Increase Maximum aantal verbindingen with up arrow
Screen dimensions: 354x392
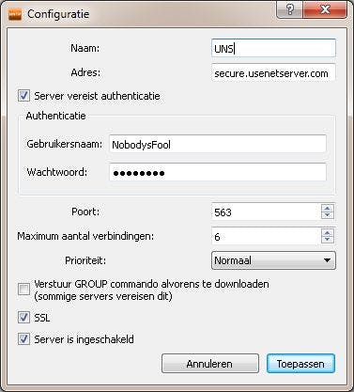click(328, 232)
